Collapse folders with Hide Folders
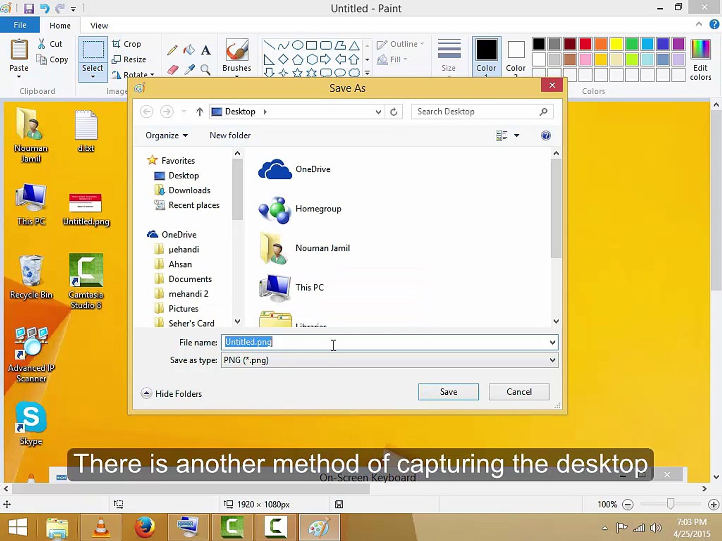 coord(171,394)
